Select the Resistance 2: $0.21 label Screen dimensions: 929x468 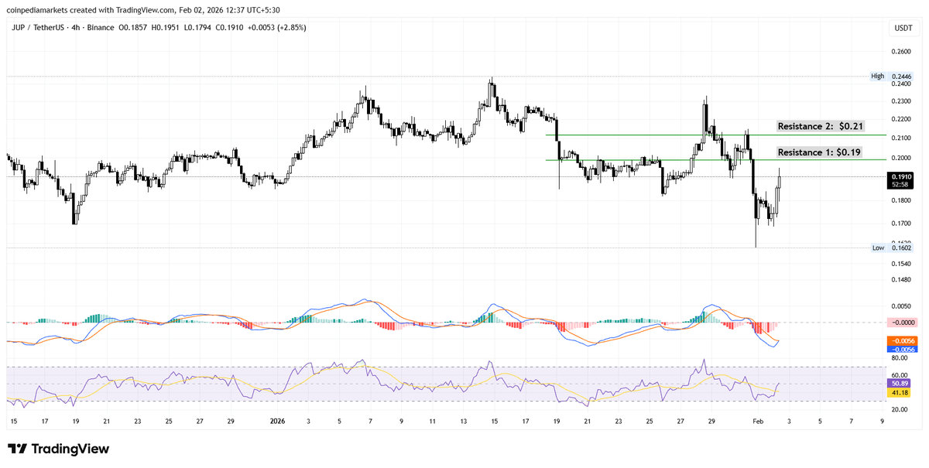tap(821, 125)
